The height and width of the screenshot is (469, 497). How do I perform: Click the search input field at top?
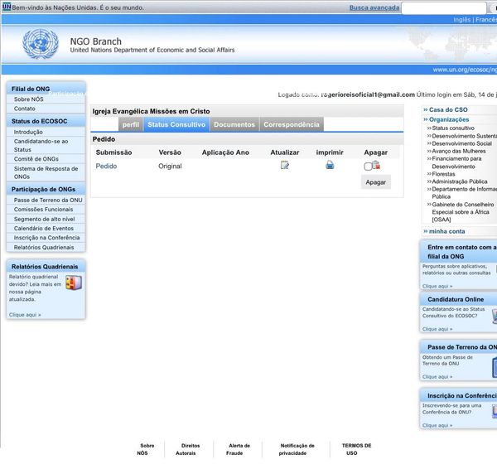tap(432, 8)
